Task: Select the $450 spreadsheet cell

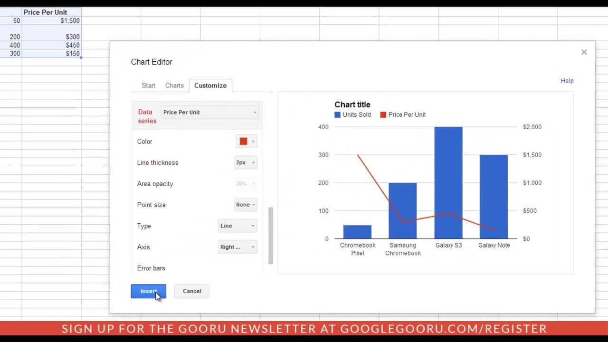Action: pyautogui.click(x=51, y=45)
